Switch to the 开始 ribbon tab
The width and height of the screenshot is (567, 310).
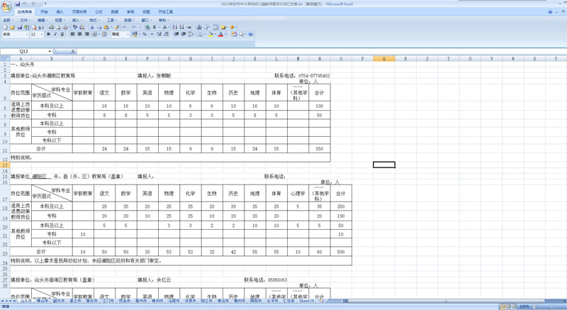coord(44,12)
